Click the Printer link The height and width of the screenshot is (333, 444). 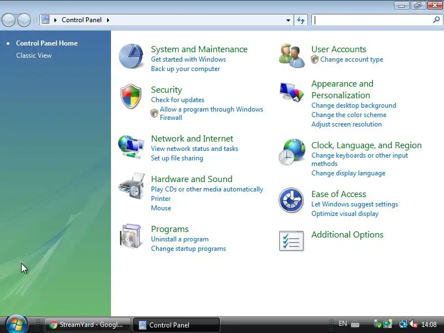[x=160, y=199]
